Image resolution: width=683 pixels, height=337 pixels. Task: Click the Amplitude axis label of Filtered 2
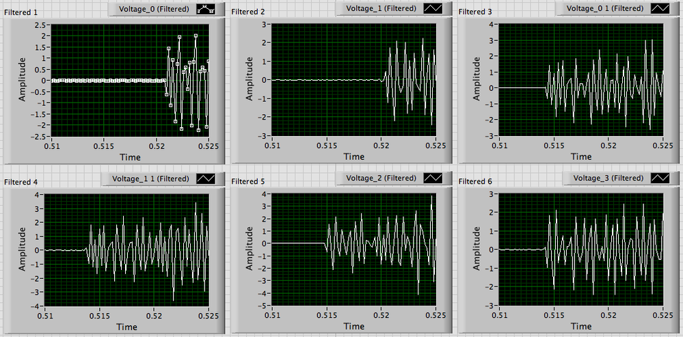pyautogui.click(x=250, y=80)
